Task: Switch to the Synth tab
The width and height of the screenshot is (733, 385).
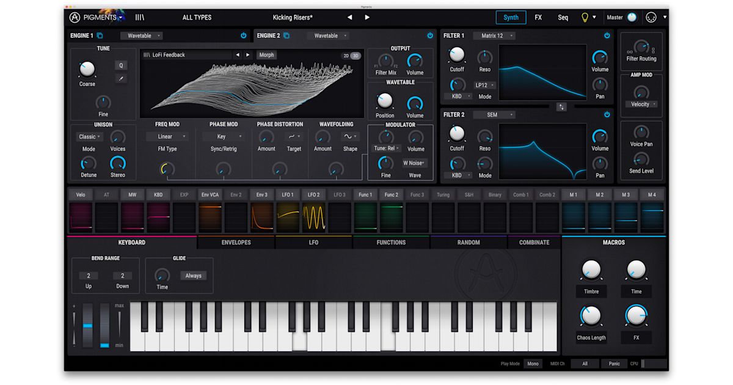Action: [x=511, y=17]
